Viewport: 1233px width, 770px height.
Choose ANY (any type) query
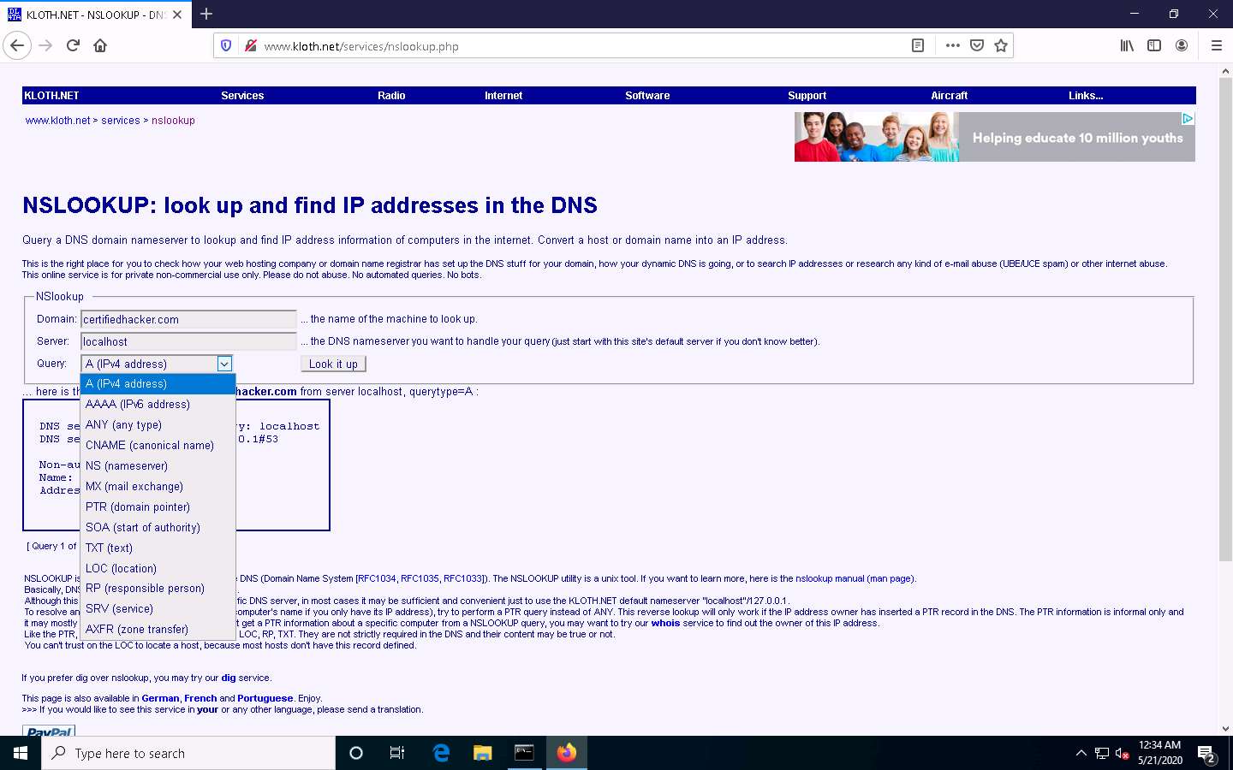point(158,425)
